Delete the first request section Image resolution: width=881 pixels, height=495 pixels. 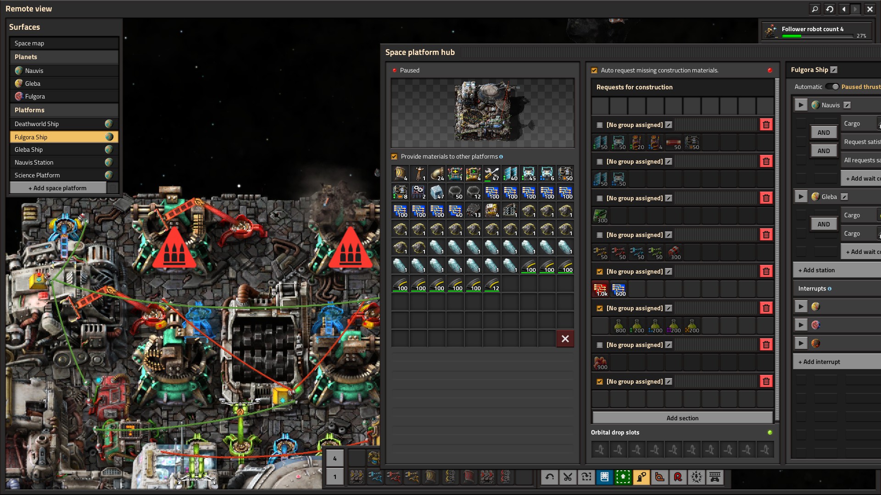coord(766,125)
